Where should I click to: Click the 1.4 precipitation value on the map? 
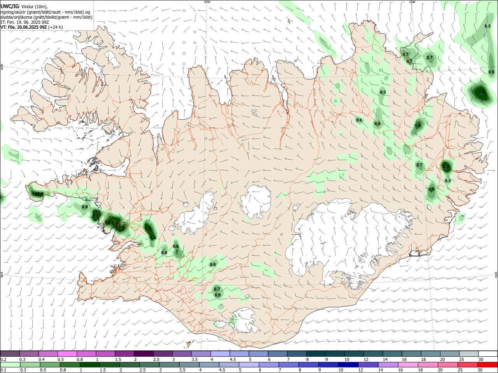pyautogui.click(x=153, y=238)
